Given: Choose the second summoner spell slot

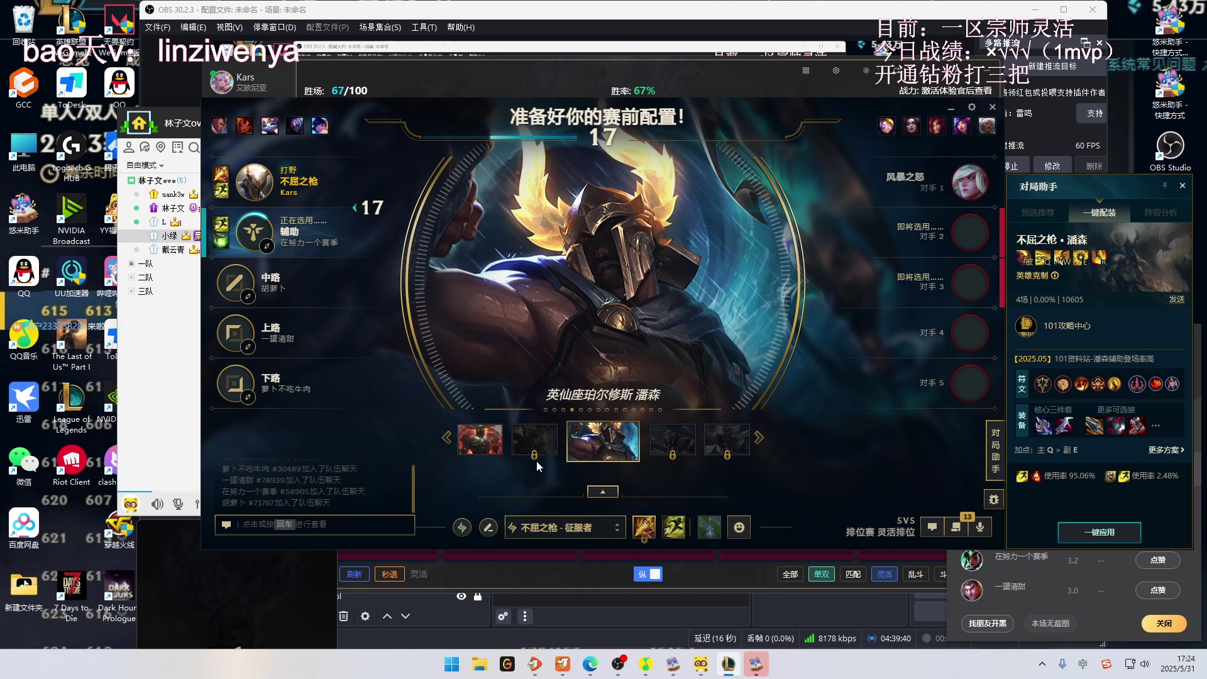Looking at the screenshot, I should 673,527.
